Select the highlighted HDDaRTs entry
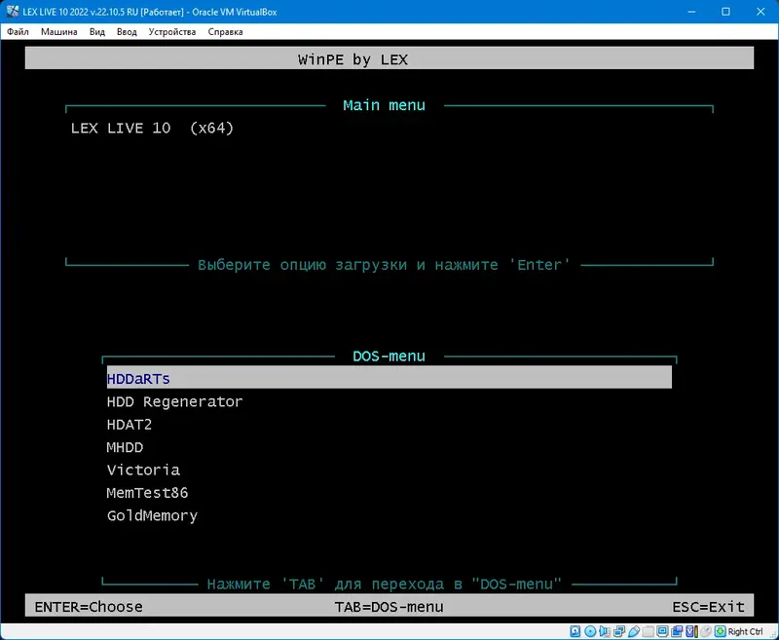Viewport: 779px width, 640px height. point(389,379)
